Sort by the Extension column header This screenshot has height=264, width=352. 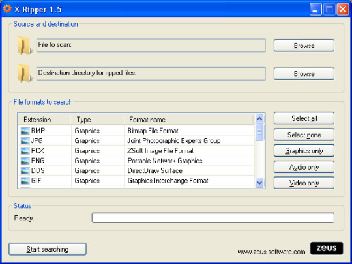click(x=44, y=120)
